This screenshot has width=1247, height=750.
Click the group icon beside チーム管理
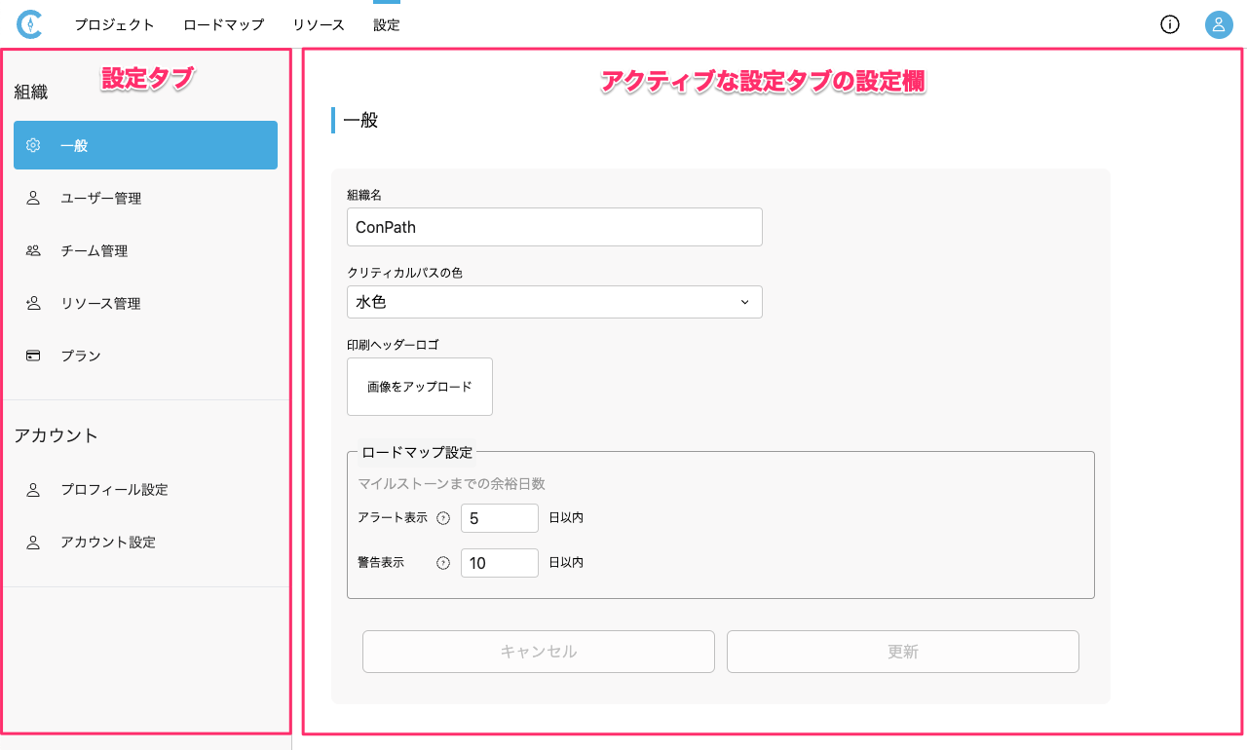coord(33,251)
